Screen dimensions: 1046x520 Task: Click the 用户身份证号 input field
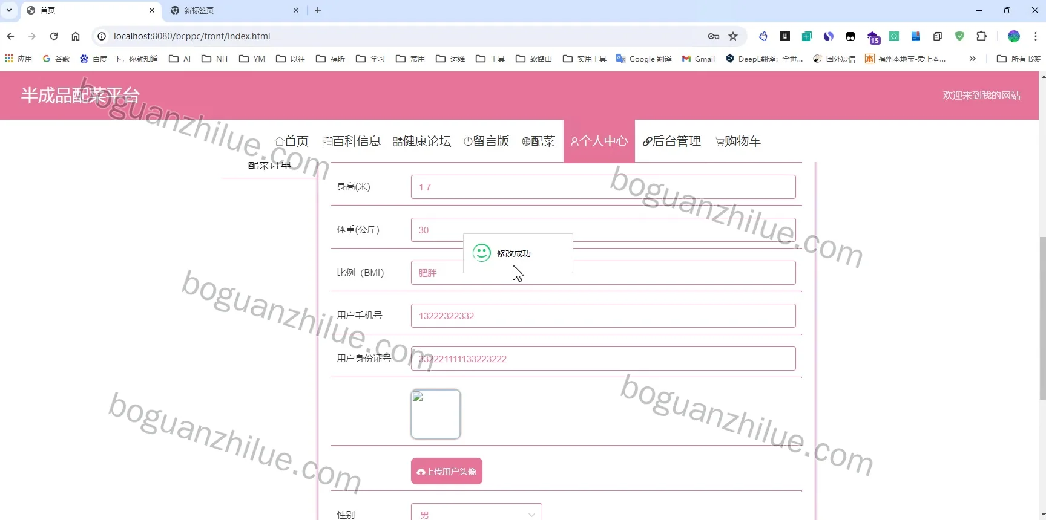(x=603, y=359)
